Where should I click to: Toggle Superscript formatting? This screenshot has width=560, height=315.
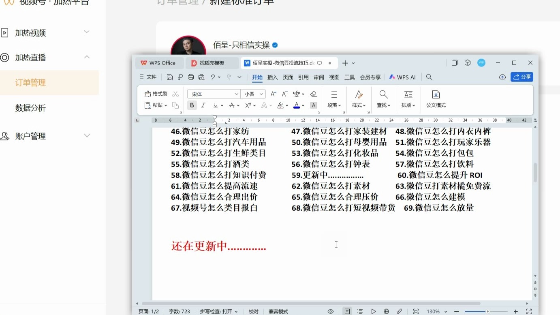pyautogui.click(x=248, y=105)
